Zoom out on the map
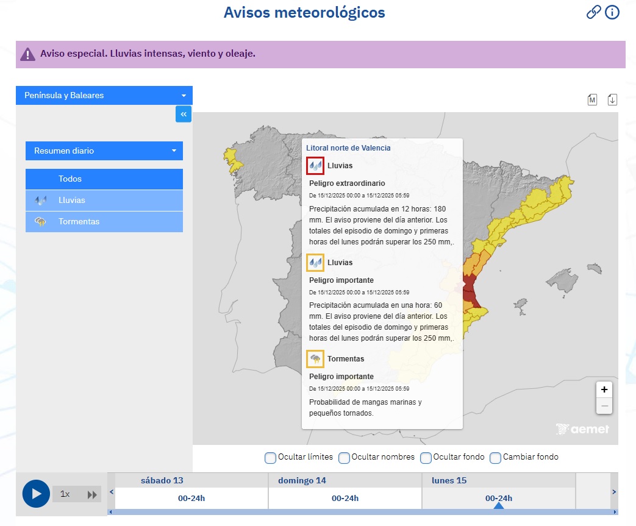This screenshot has width=636, height=526. pyautogui.click(x=604, y=405)
